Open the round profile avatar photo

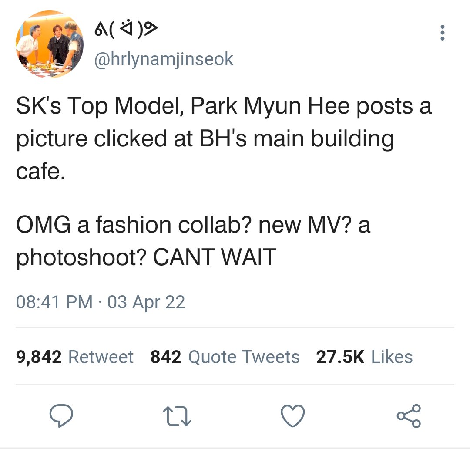[50, 44]
